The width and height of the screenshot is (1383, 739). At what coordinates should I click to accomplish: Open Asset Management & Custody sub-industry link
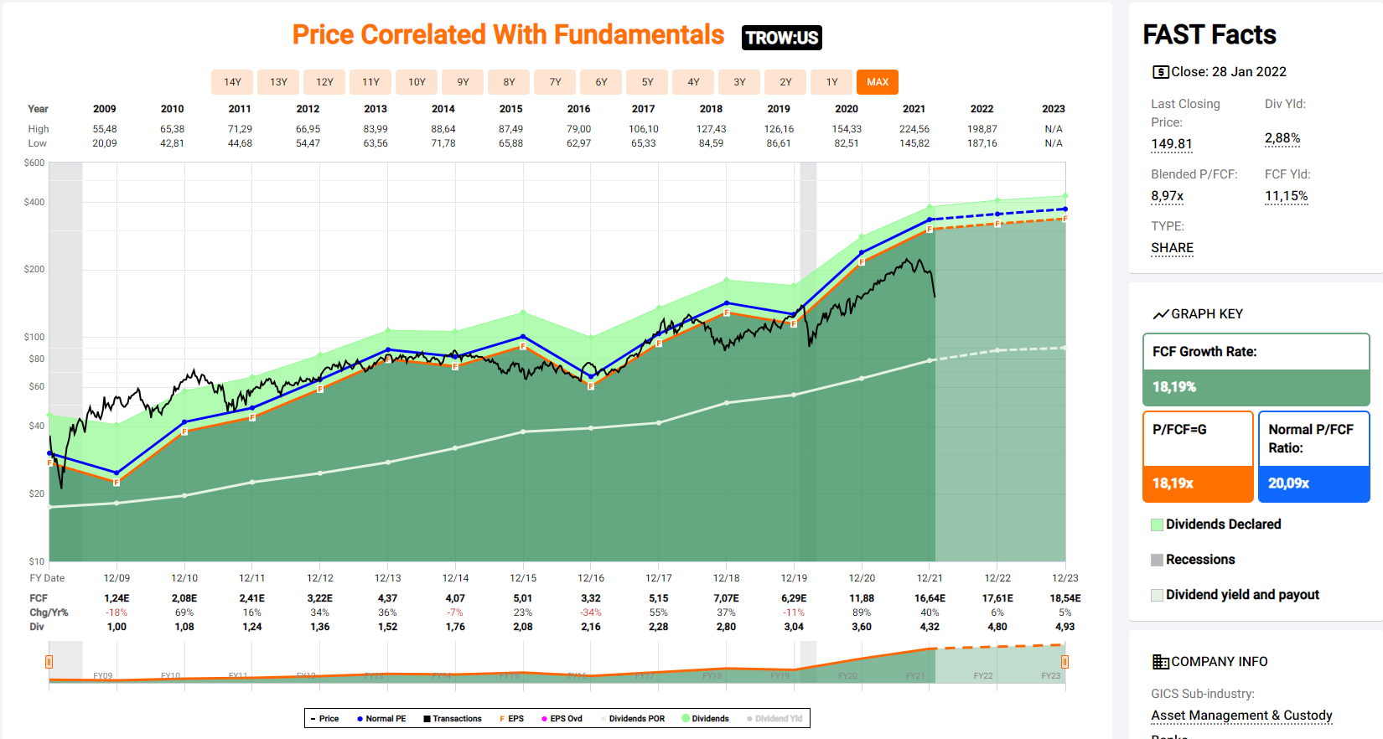pos(1241,716)
